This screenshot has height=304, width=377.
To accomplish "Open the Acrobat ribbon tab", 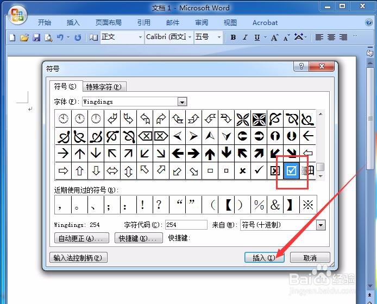I will (265, 23).
